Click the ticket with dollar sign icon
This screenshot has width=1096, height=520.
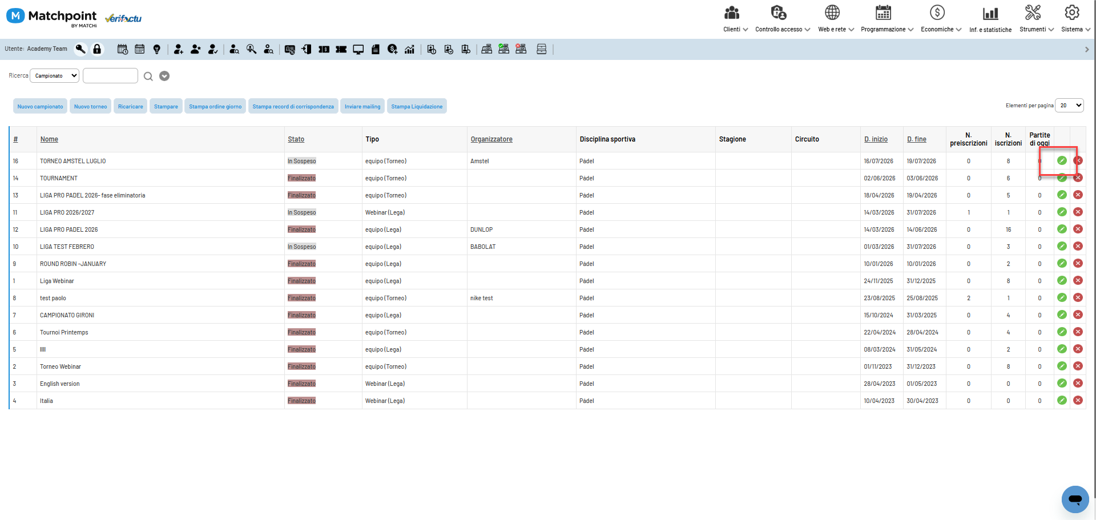(x=324, y=49)
